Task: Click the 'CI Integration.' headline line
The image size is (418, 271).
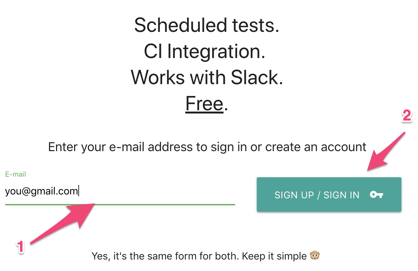Action: pyautogui.click(x=205, y=51)
